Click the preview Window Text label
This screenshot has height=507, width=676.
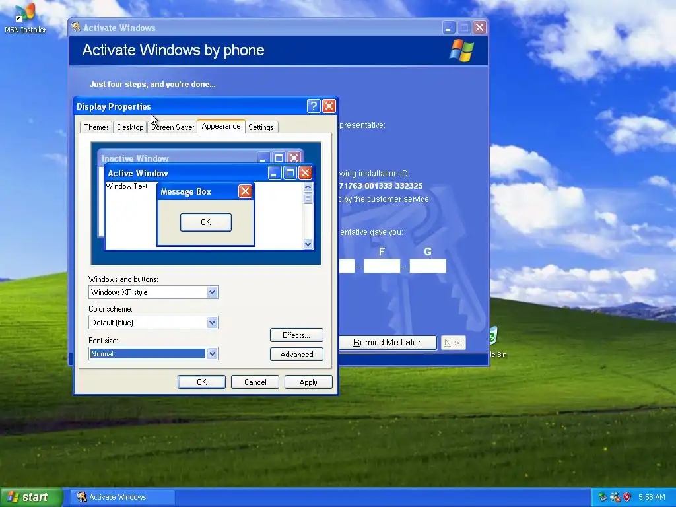(x=127, y=186)
